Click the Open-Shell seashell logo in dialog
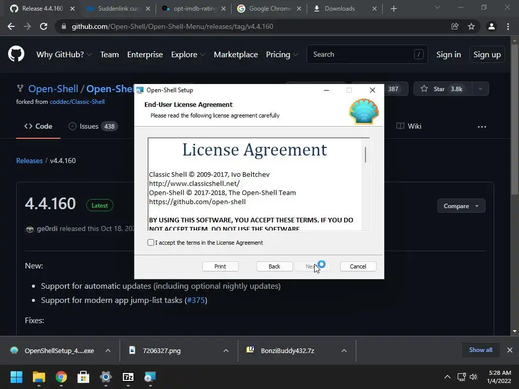The height and width of the screenshot is (389, 519). (x=364, y=111)
